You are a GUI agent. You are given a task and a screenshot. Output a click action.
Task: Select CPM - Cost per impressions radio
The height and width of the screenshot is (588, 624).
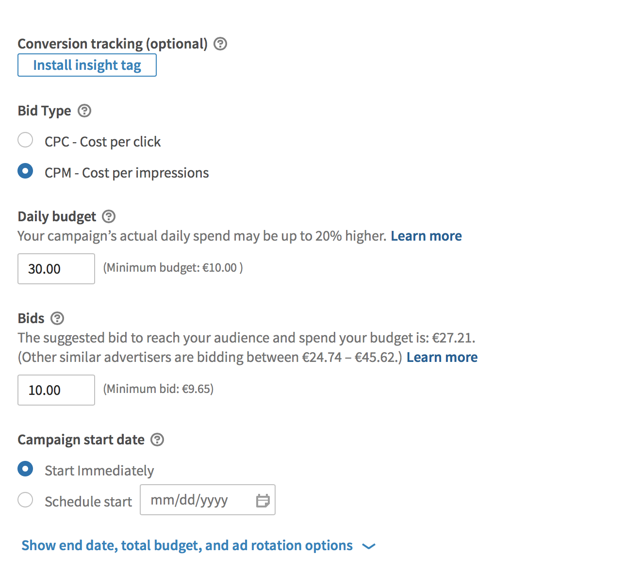25,171
